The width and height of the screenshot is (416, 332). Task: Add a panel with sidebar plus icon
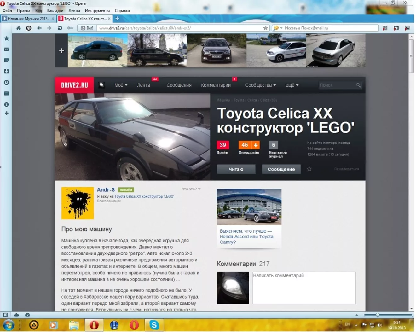6,113
